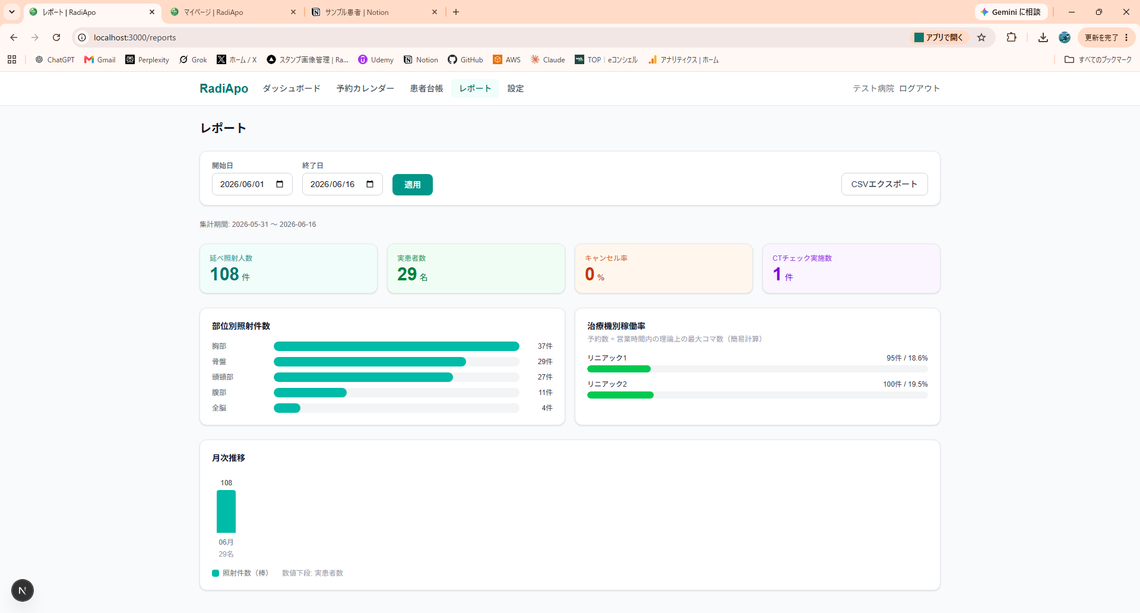1140x613 pixels.
Task: Close the レポート | RadiApo tab
Action: click(x=152, y=12)
